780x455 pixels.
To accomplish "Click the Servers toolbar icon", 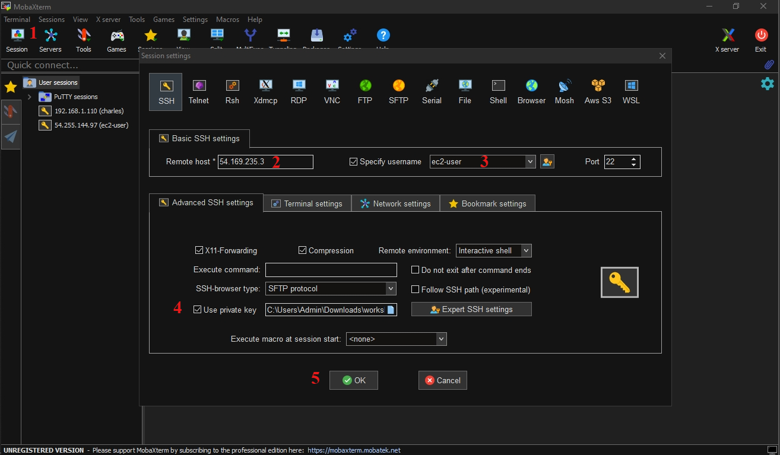I will click(x=50, y=40).
